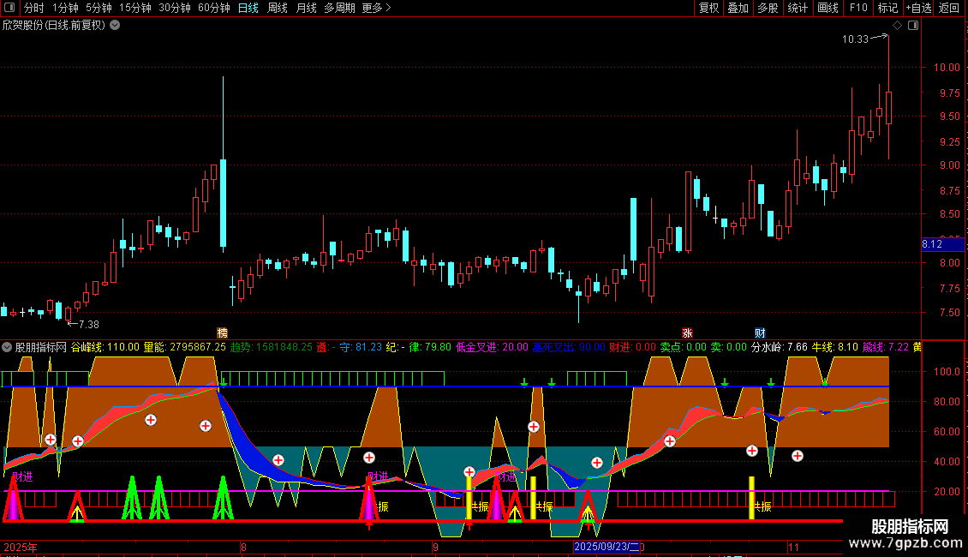This screenshot has width=968, height=557.
Task: Switch to 分时 intraday view
Action: click(34, 8)
